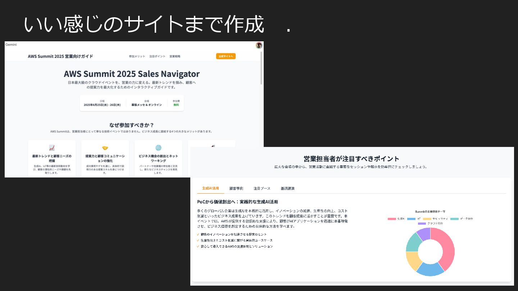Click the orange 公式サイトへ button
This screenshot has height=291, width=518.
pyautogui.click(x=226, y=56)
